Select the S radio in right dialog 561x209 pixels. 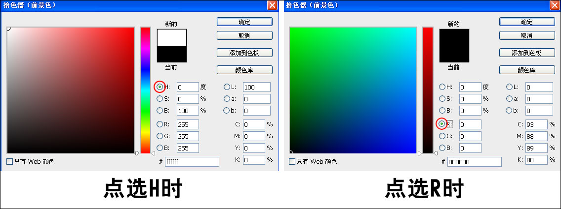[442, 99]
